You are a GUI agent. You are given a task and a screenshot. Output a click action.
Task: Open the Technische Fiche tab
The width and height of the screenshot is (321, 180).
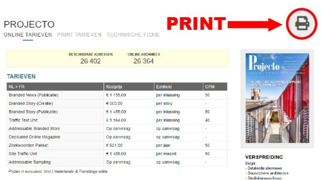pyautogui.click(x=133, y=35)
